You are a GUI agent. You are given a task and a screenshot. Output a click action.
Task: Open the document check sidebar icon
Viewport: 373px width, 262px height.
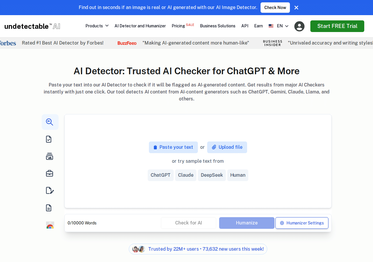[49, 139]
